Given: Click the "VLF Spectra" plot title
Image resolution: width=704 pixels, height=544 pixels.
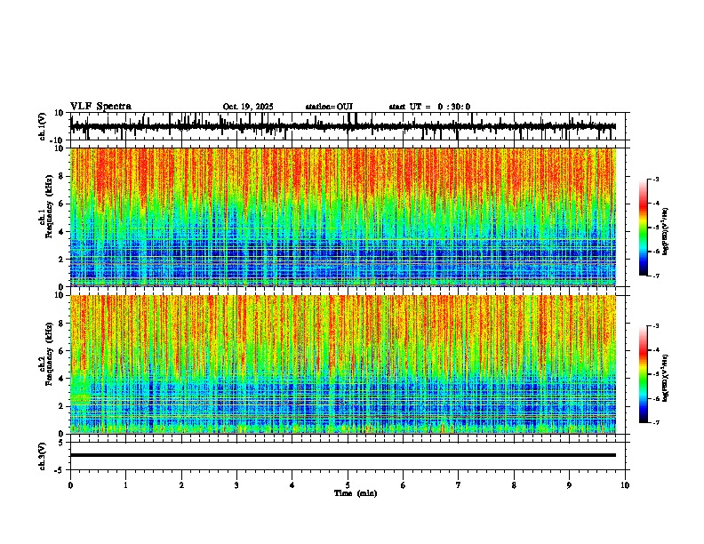Looking at the screenshot, I should point(100,107).
